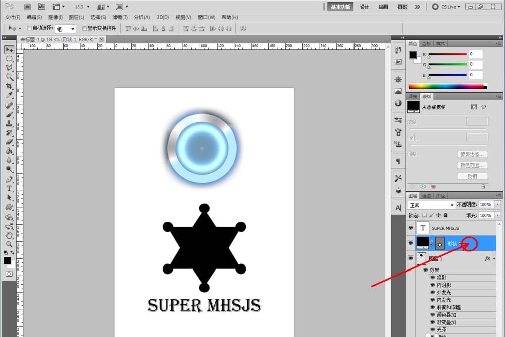Image resolution: width=505 pixels, height=337 pixels.
Task: Check the 显示变换控件 option
Action: click(x=85, y=29)
